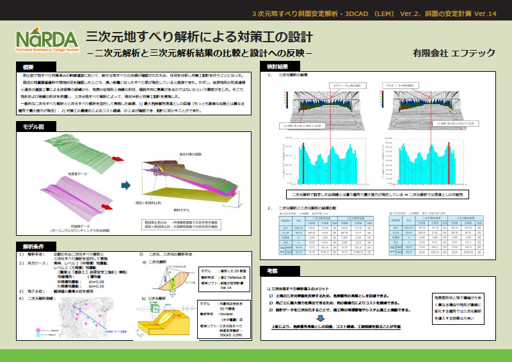Click the yellow 三次元解析 block diagram
This screenshot has width=512, height=362.
point(163,319)
